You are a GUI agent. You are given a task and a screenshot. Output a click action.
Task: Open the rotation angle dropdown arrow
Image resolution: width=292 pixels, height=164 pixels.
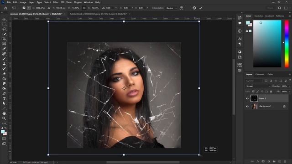pyautogui.click(x=116, y=8)
